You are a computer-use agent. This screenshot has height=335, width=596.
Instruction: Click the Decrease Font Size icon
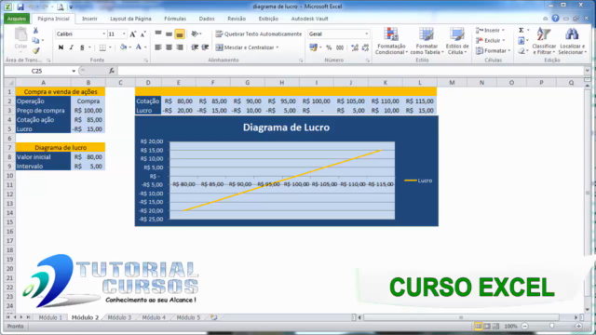click(x=142, y=34)
